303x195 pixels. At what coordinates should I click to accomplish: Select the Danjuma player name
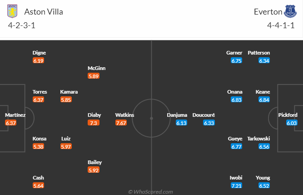(x=177, y=115)
